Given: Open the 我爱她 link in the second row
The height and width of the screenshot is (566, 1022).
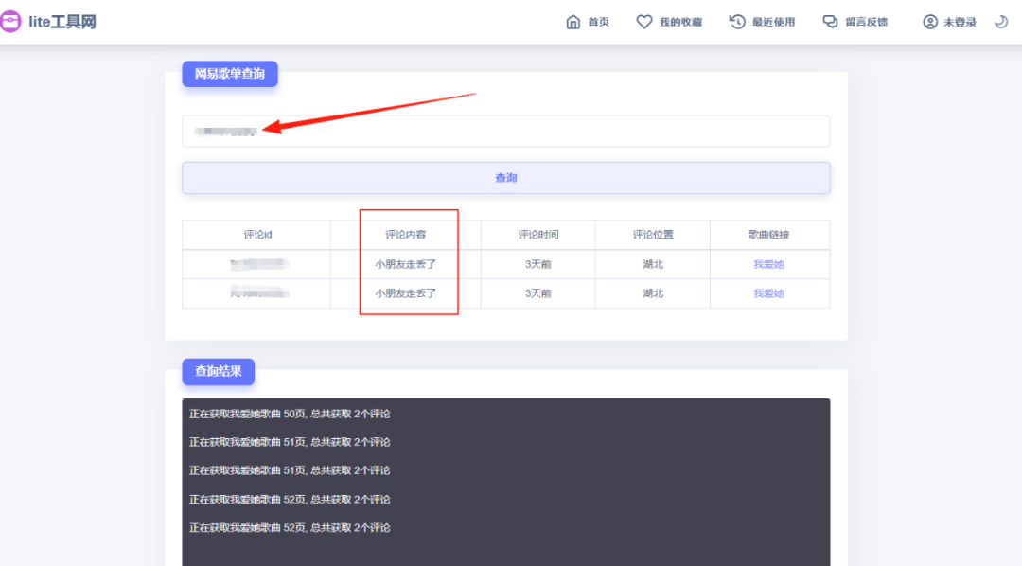Looking at the screenshot, I should 768,293.
